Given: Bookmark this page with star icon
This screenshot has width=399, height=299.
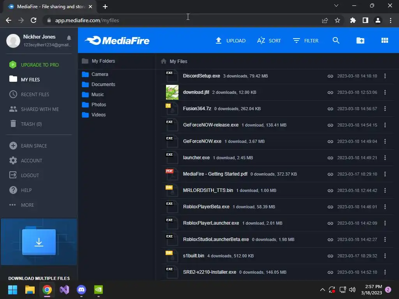Looking at the screenshot, I should point(337,20).
